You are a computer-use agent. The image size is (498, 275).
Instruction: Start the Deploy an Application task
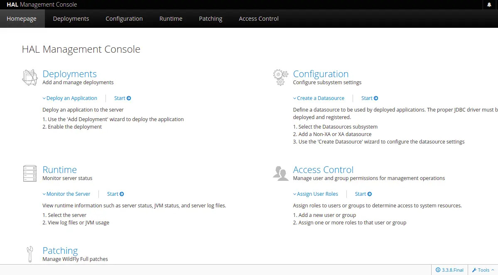pyautogui.click(x=123, y=98)
